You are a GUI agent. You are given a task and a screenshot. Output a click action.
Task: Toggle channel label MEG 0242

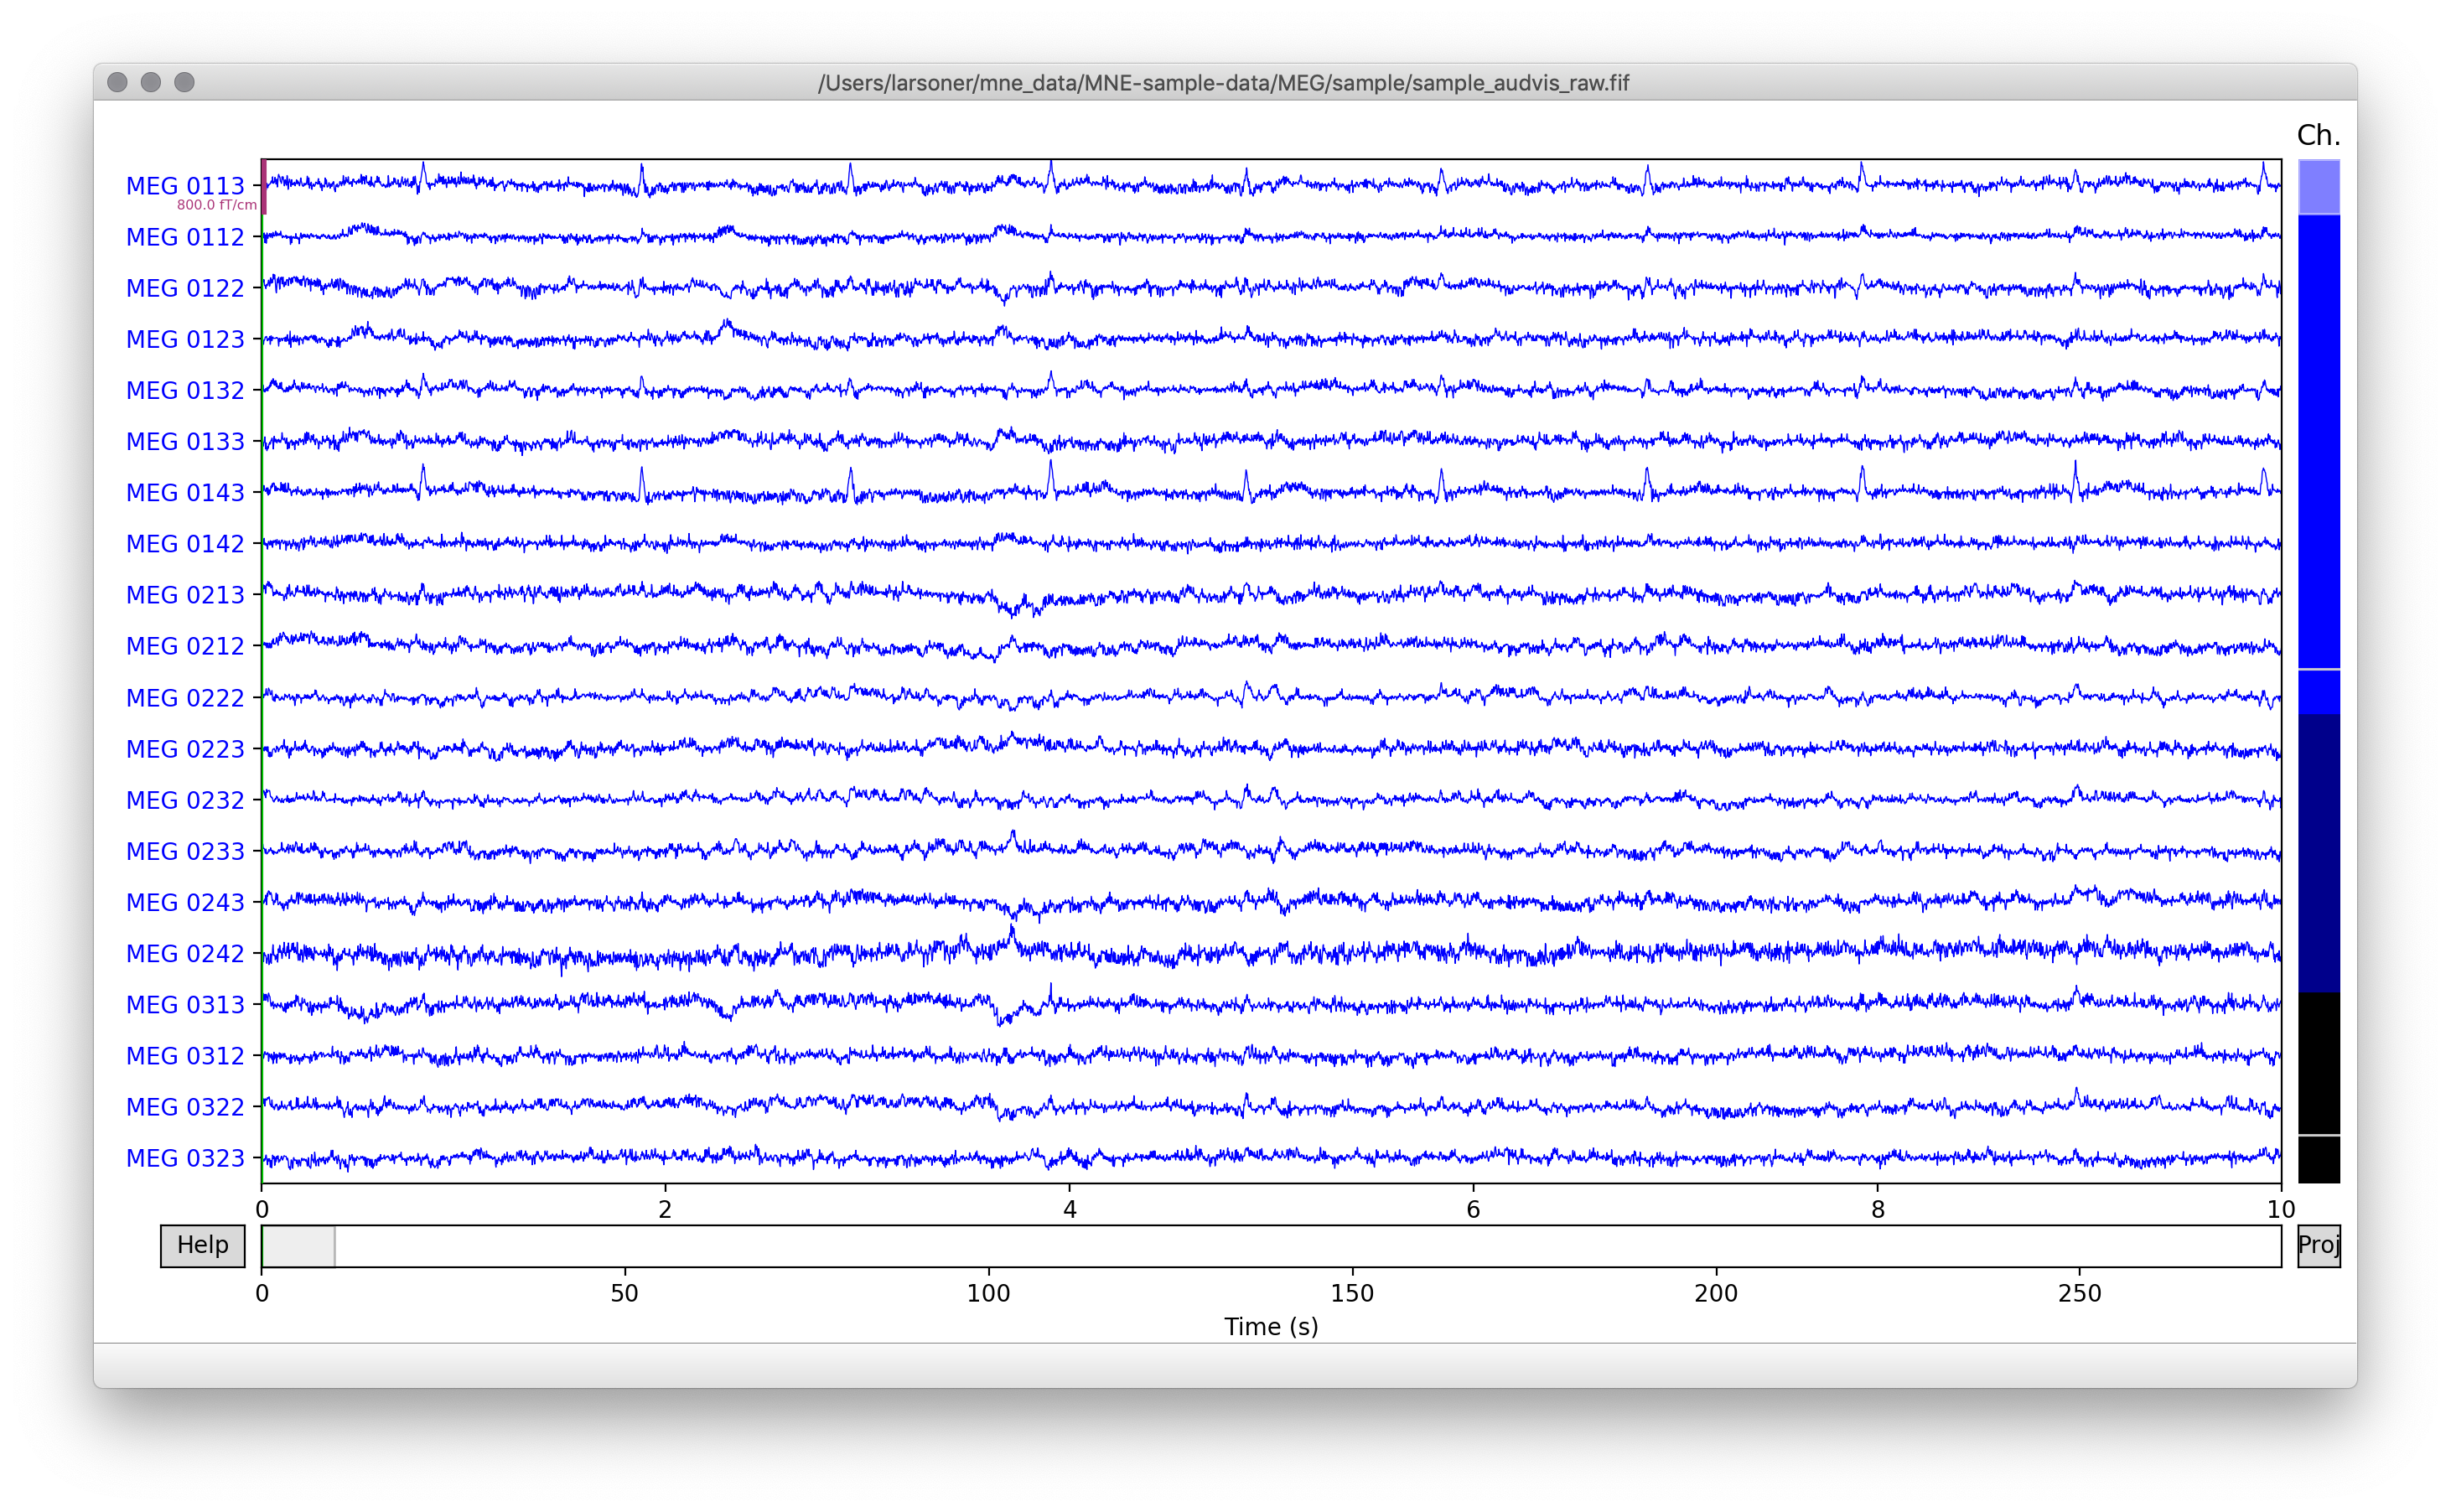(185, 953)
